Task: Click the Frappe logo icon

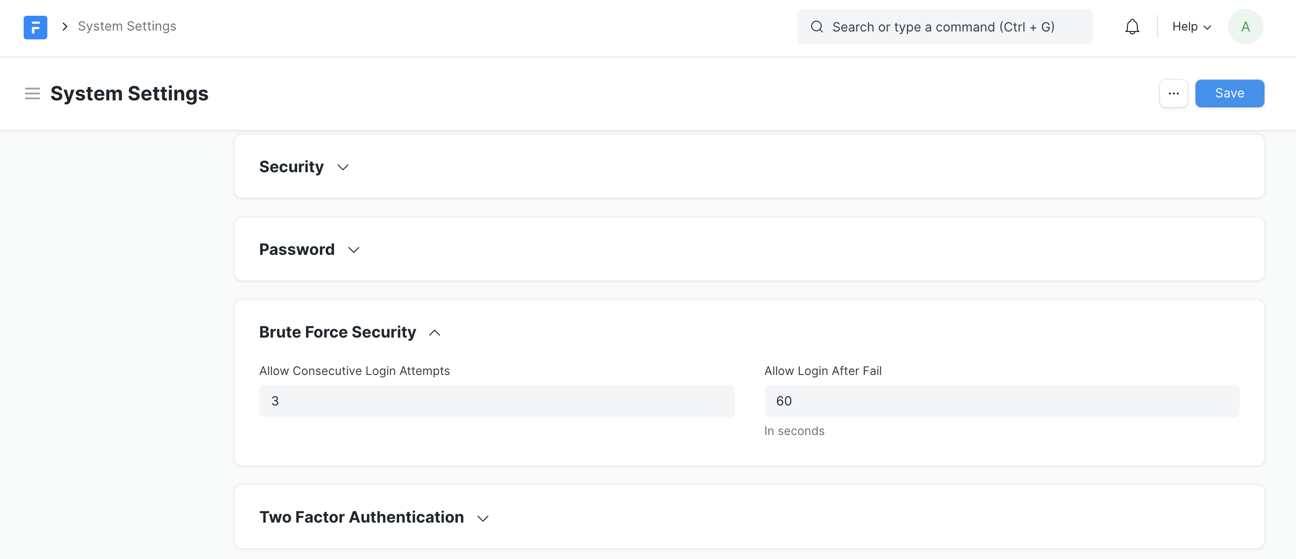Action: (x=35, y=27)
